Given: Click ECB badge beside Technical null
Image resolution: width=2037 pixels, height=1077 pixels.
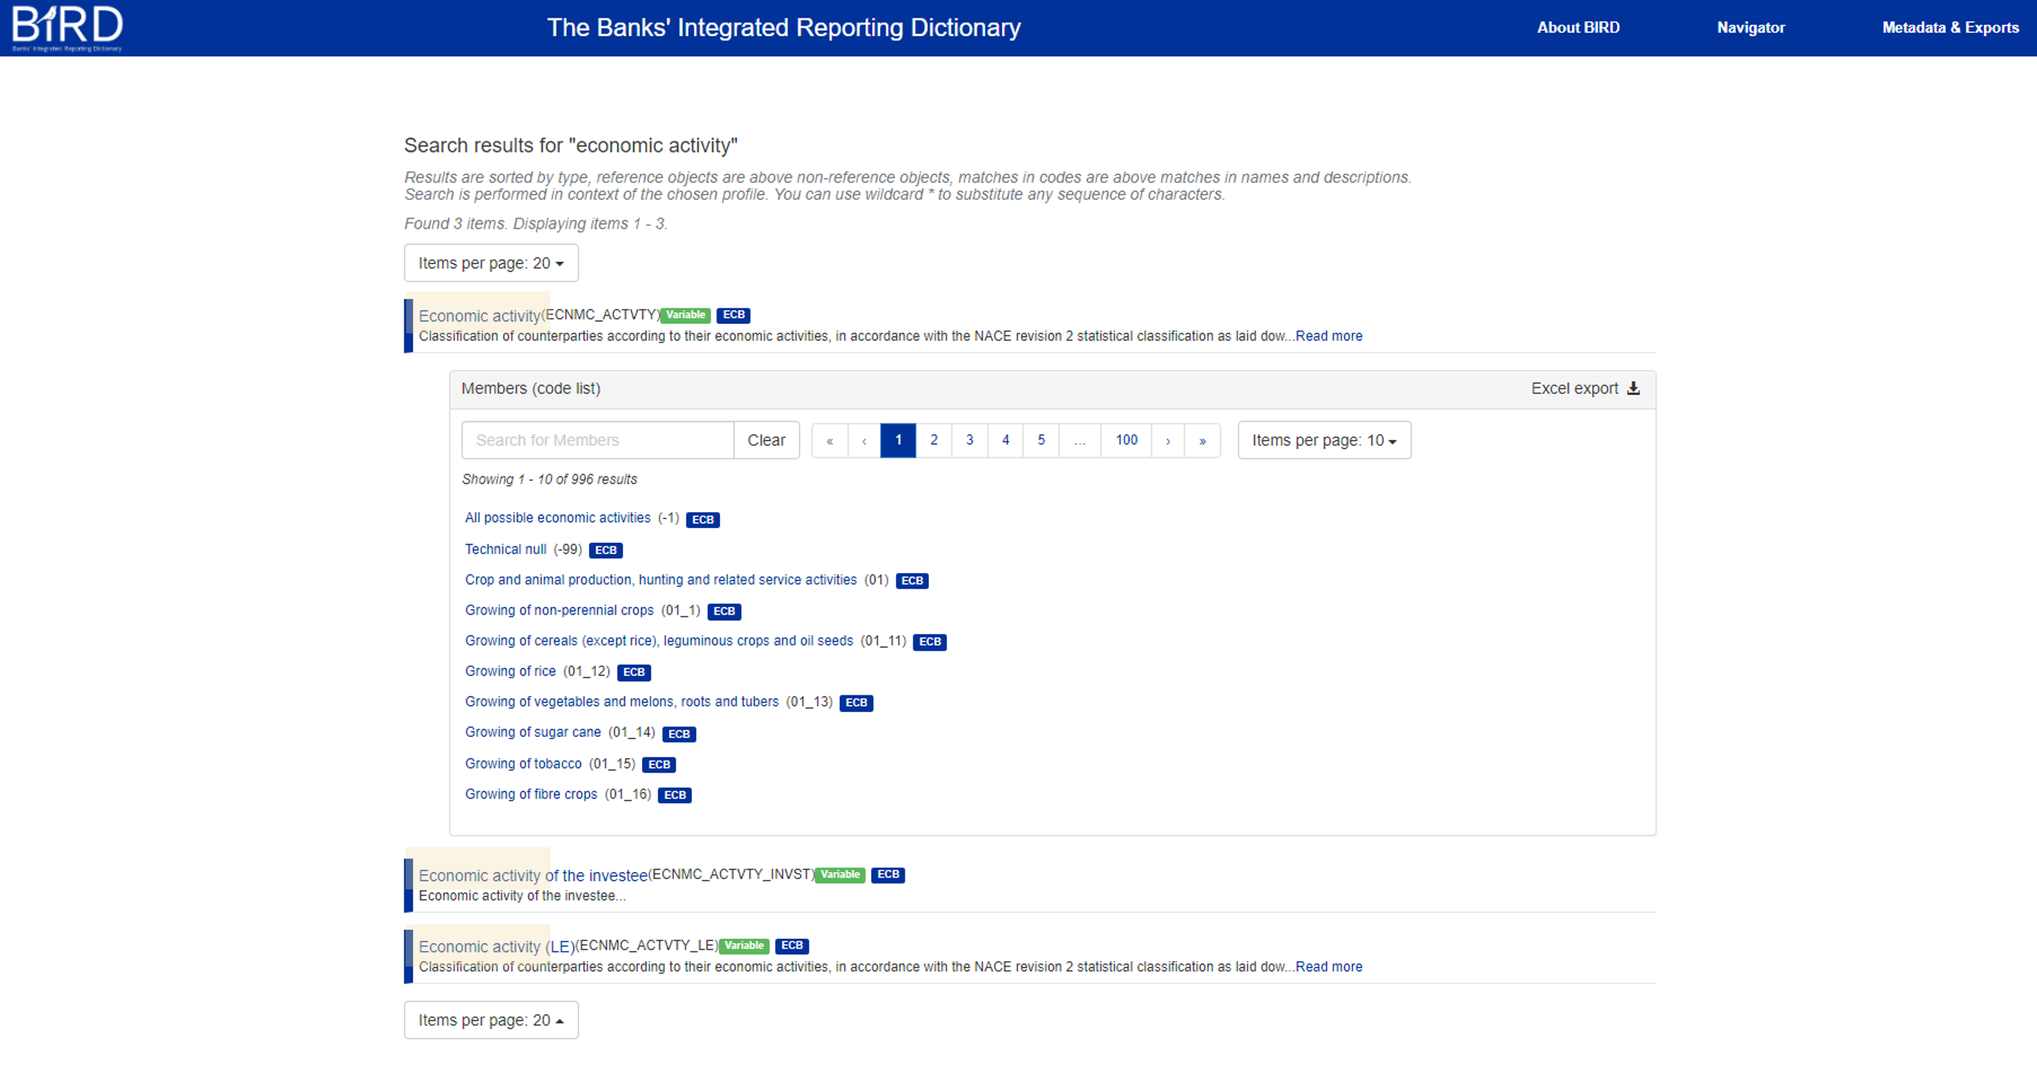Looking at the screenshot, I should pyautogui.click(x=606, y=551).
